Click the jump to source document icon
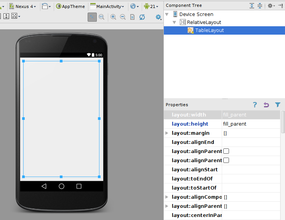The height and width of the screenshot is (220, 285). [x=133, y=17]
